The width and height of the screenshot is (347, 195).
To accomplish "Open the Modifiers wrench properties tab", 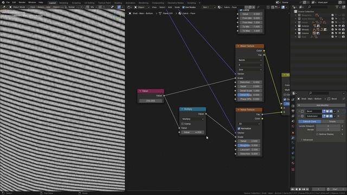I will (x=293, y=138).
